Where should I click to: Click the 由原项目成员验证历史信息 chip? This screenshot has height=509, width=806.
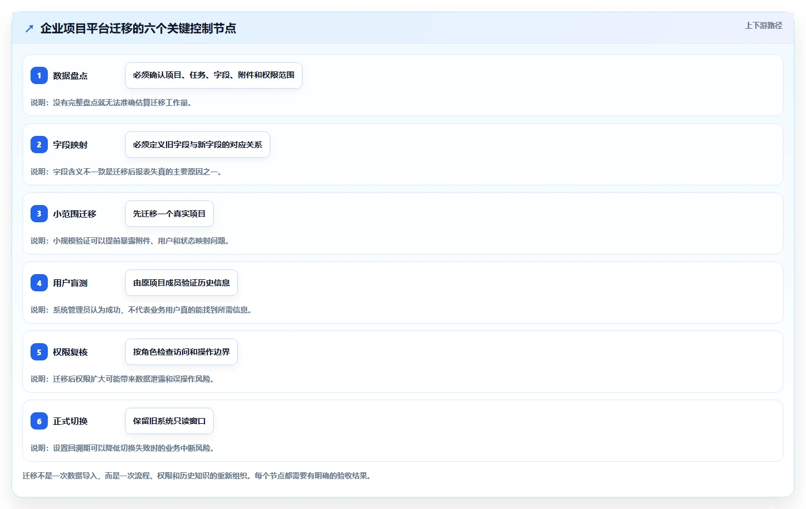coord(181,283)
